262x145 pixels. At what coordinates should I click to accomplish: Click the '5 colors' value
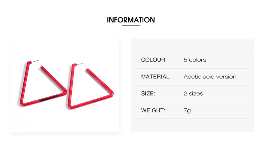tap(195, 60)
